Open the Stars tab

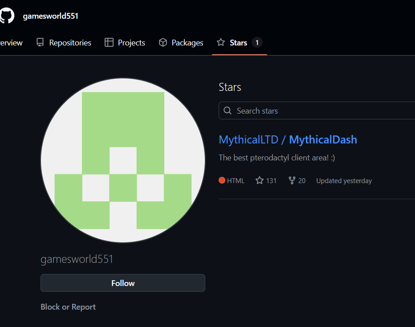[x=237, y=42]
